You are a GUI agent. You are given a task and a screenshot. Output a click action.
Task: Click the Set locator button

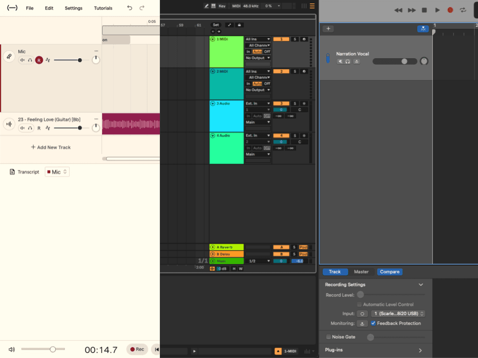pos(216,25)
